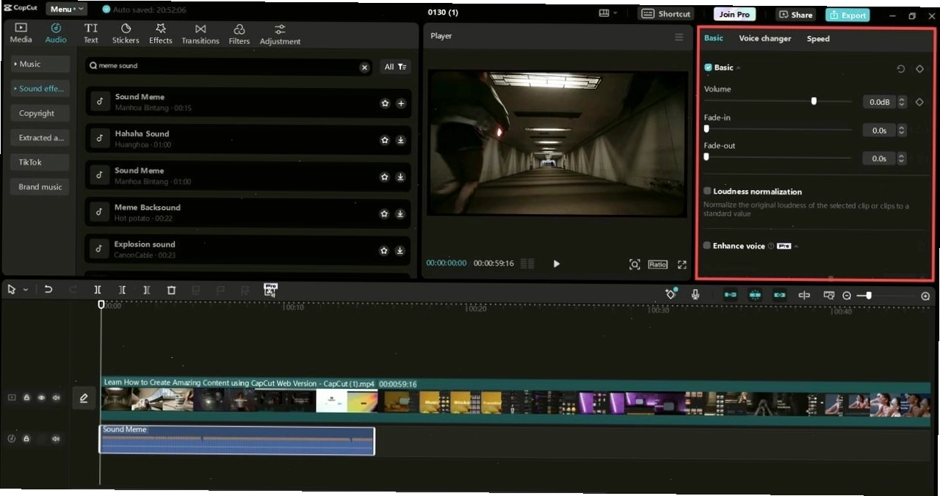Share the project
Screen dimensions: 940x496
point(795,15)
